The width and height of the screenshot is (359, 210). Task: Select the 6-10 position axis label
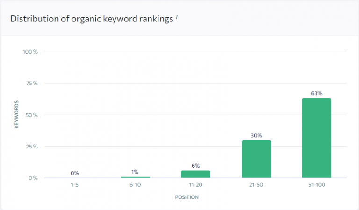135,185
